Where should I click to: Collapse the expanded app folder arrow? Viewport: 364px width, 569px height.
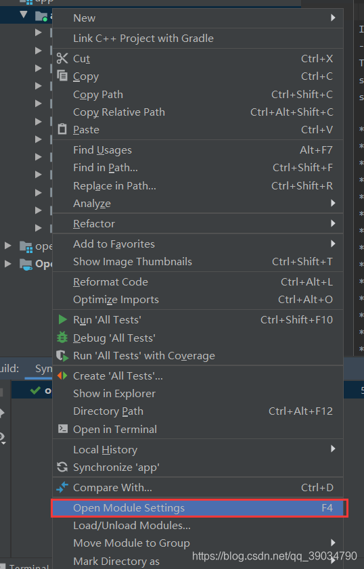pos(24,15)
